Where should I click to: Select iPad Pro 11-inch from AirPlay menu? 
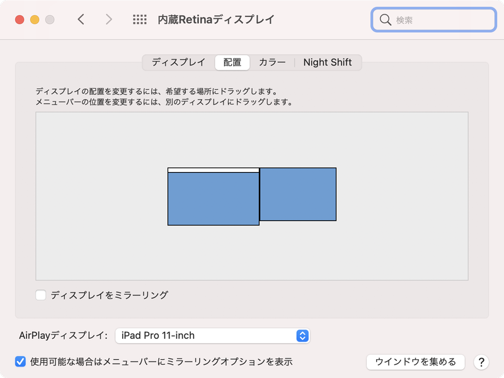[157, 335]
